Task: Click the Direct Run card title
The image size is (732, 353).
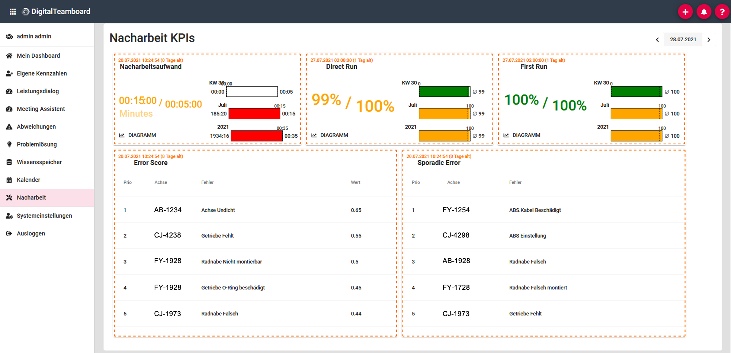Action: (x=342, y=67)
